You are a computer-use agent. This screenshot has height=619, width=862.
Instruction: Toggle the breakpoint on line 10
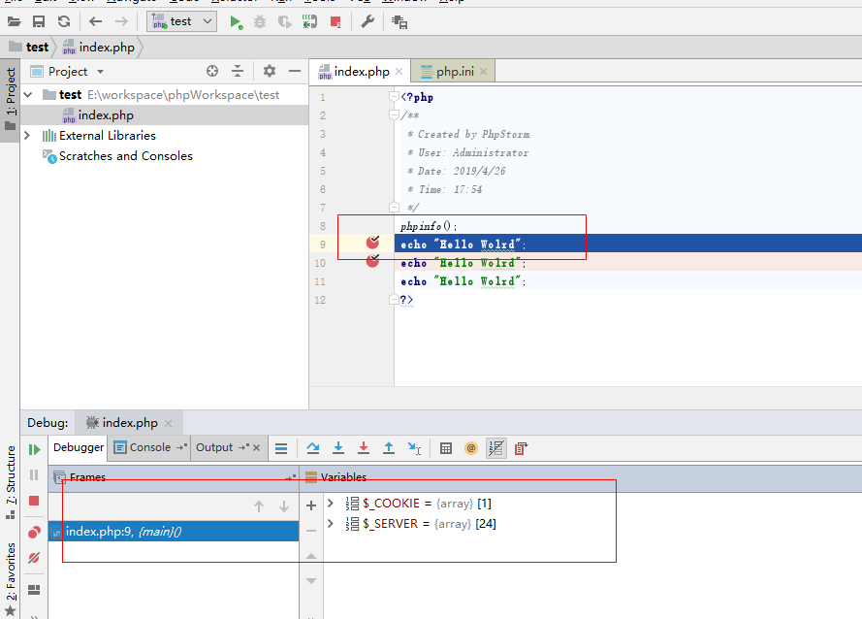tap(373, 261)
